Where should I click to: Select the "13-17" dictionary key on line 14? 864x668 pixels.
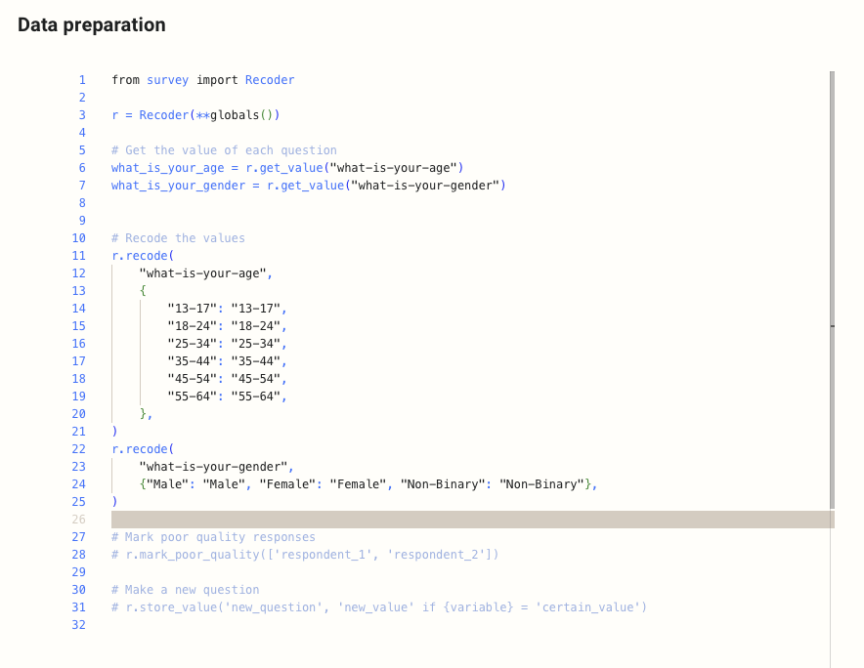pos(192,309)
